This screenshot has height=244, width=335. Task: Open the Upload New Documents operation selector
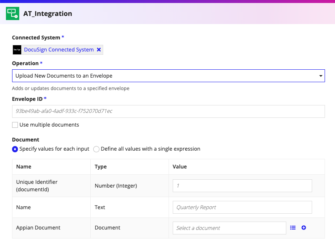pos(166,76)
